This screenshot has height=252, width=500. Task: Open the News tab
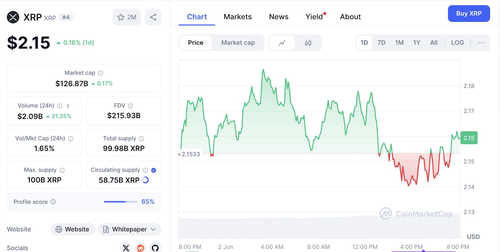tap(278, 17)
